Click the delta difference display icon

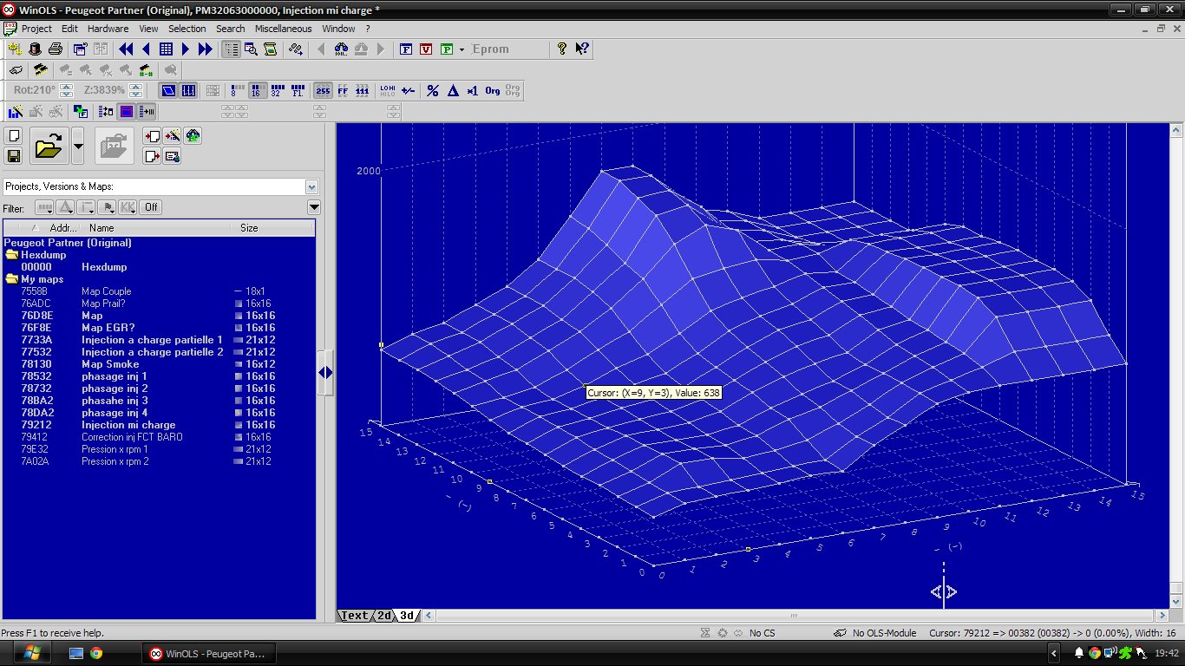point(452,91)
